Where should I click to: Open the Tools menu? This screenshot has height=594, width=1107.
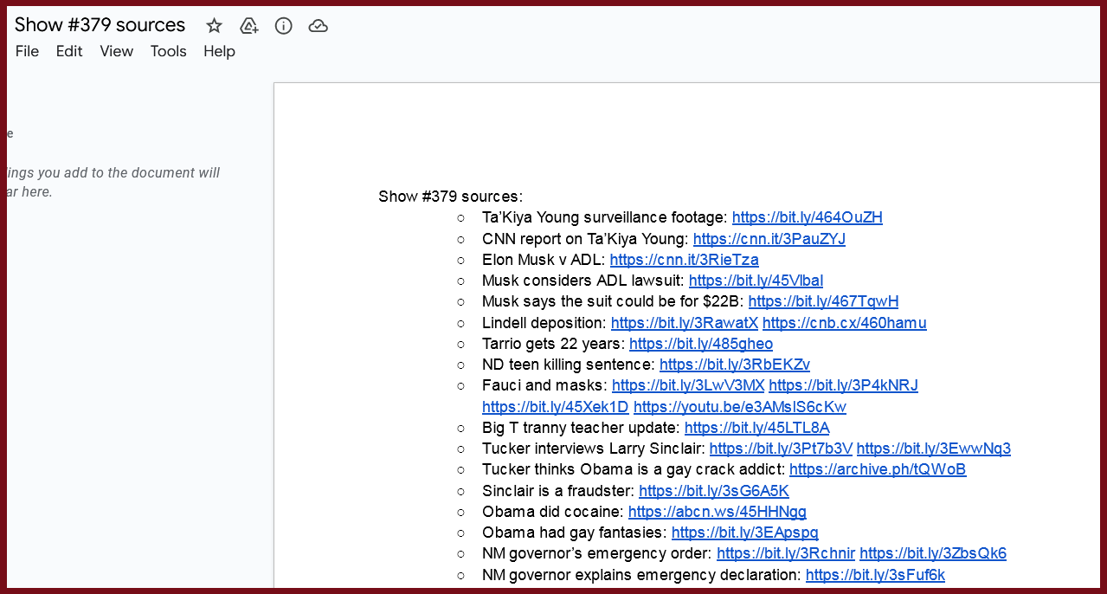click(x=169, y=51)
